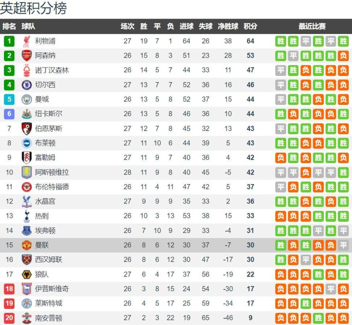Click the red rank 20 badge
352x325 pixels.
[x=9, y=318]
